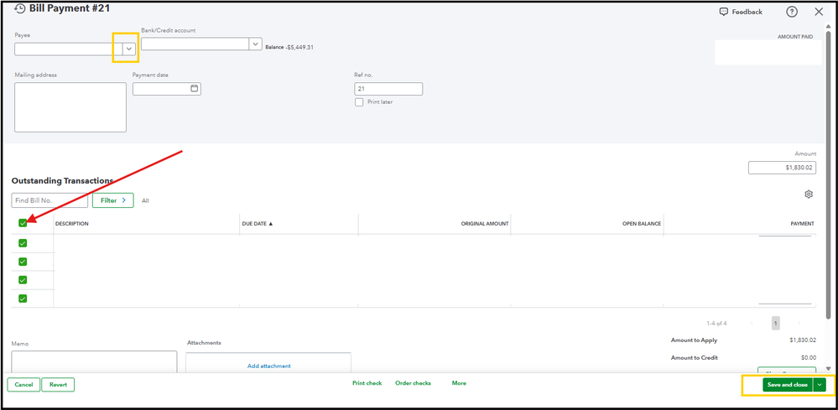The width and height of the screenshot is (838, 410).
Task: Open the Save and close options arrow
Action: tap(820, 385)
